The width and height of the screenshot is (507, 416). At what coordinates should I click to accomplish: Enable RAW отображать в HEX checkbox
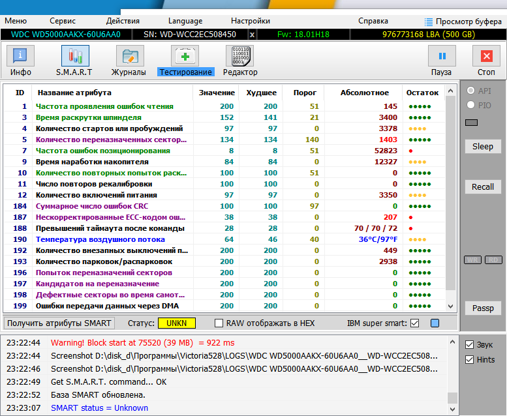(x=219, y=323)
